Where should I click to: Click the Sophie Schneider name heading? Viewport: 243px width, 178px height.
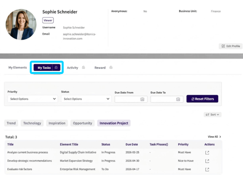tap(60, 12)
